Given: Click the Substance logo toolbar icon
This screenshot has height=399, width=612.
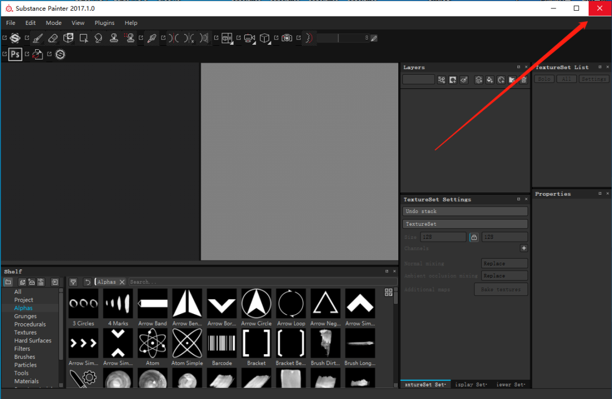Looking at the screenshot, I should [15, 38].
